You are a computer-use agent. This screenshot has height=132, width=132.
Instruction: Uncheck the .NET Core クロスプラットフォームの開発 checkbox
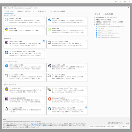86,108
